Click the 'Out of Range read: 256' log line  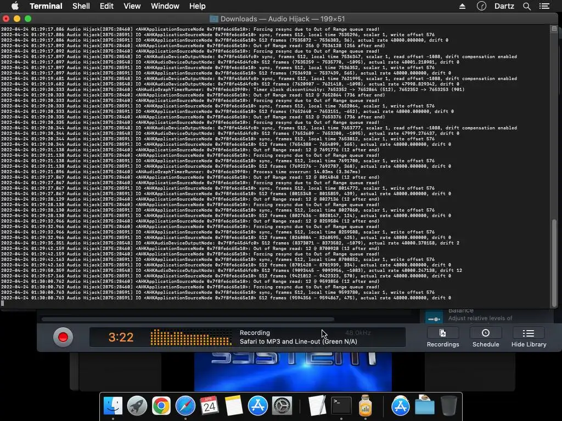pyautogui.click(x=193, y=45)
